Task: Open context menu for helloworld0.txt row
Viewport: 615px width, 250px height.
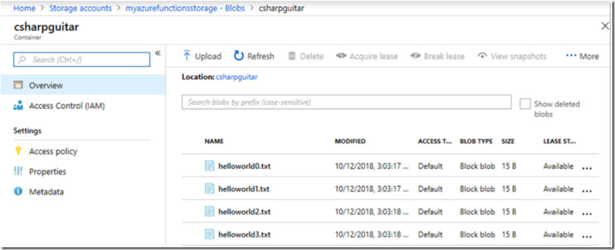Action: (x=587, y=168)
